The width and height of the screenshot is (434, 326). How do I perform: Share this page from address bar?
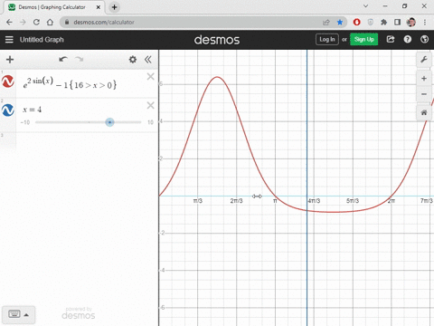click(326, 22)
